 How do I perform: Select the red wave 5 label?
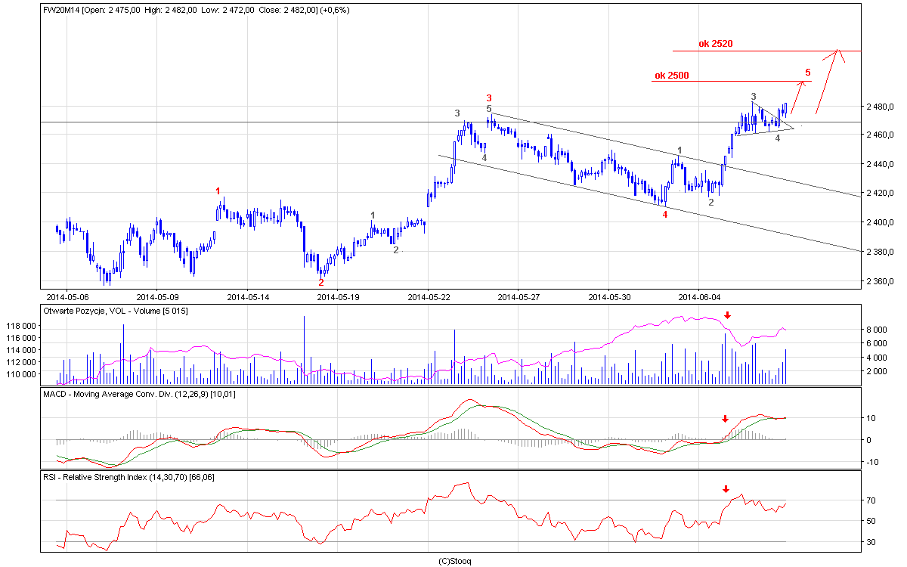pos(808,73)
